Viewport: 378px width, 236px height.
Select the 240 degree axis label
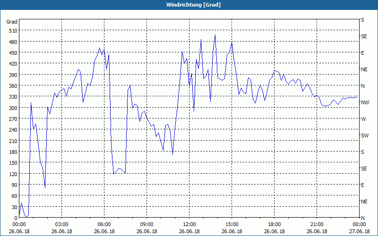click(13, 130)
